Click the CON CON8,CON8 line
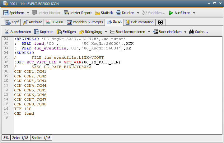Viewport: 224px width, 143px height. click(x=30, y=104)
